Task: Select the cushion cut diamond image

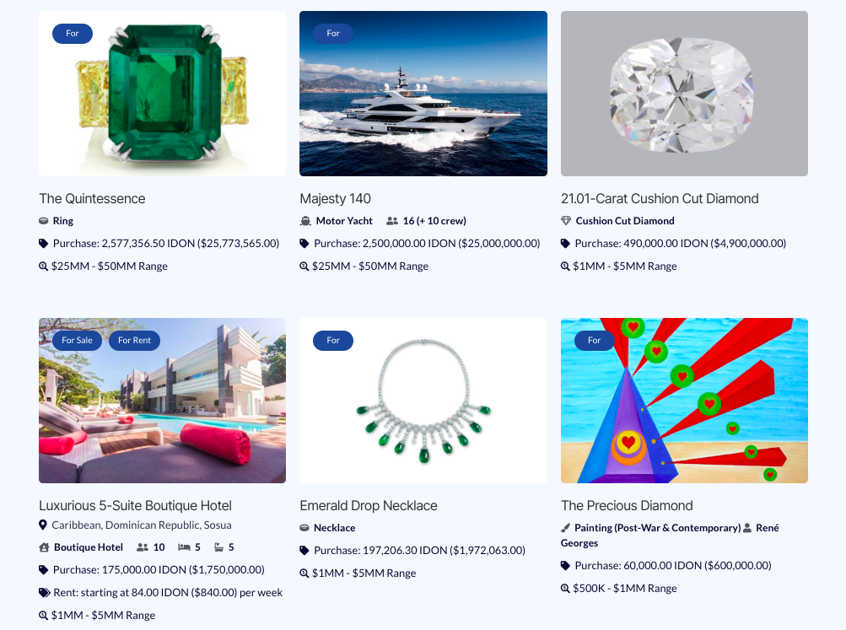Action: click(x=684, y=94)
